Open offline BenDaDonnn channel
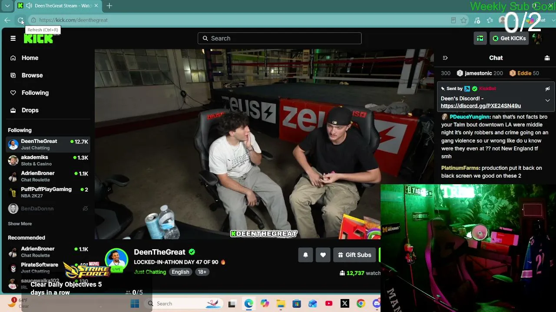This screenshot has width=556, height=312. tap(48, 208)
